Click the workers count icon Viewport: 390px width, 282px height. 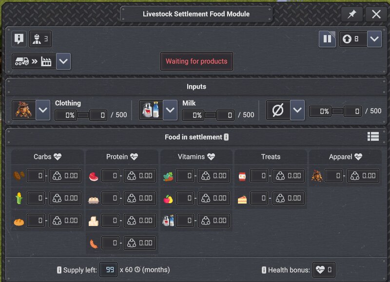click(x=40, y=39)
